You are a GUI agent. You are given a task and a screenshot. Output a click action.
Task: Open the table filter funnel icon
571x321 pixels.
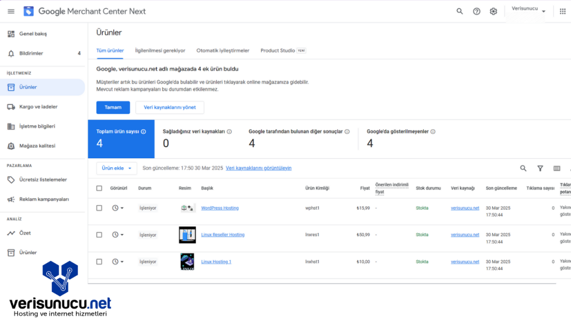pos(540,168)
